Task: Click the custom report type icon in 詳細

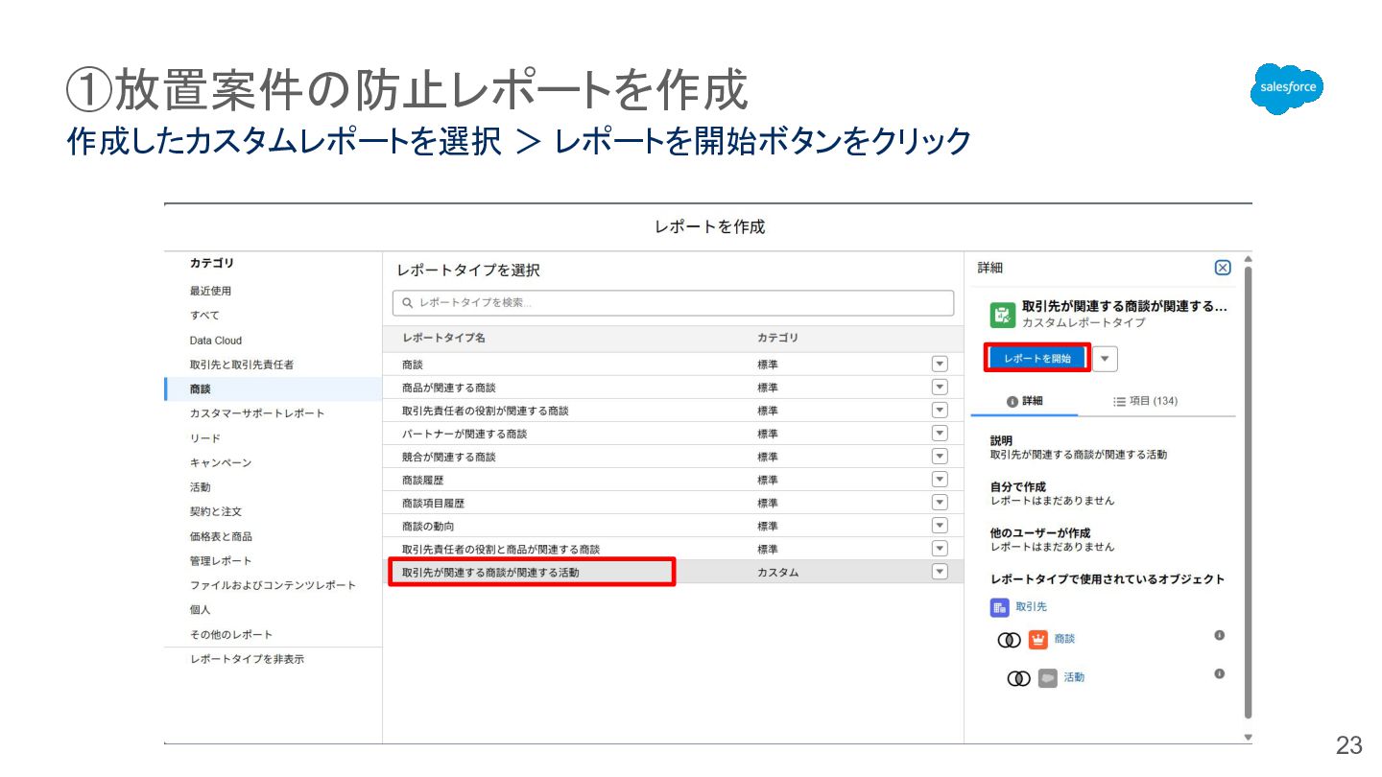Action: [x=1002, y=315]
